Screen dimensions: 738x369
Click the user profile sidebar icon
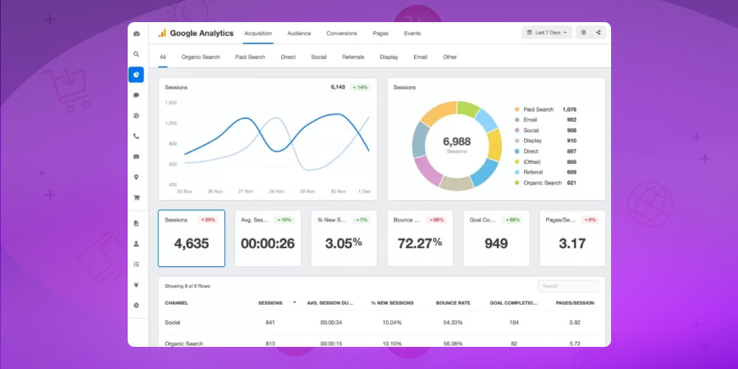coord(137,244)
